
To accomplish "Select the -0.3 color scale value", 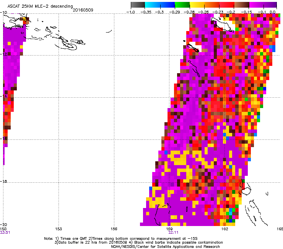I will [159, 12].
